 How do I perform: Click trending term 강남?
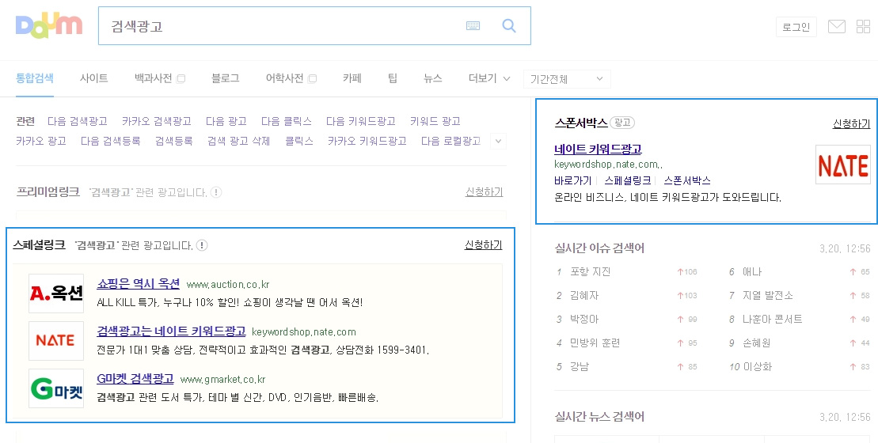(x=580, y=366)
